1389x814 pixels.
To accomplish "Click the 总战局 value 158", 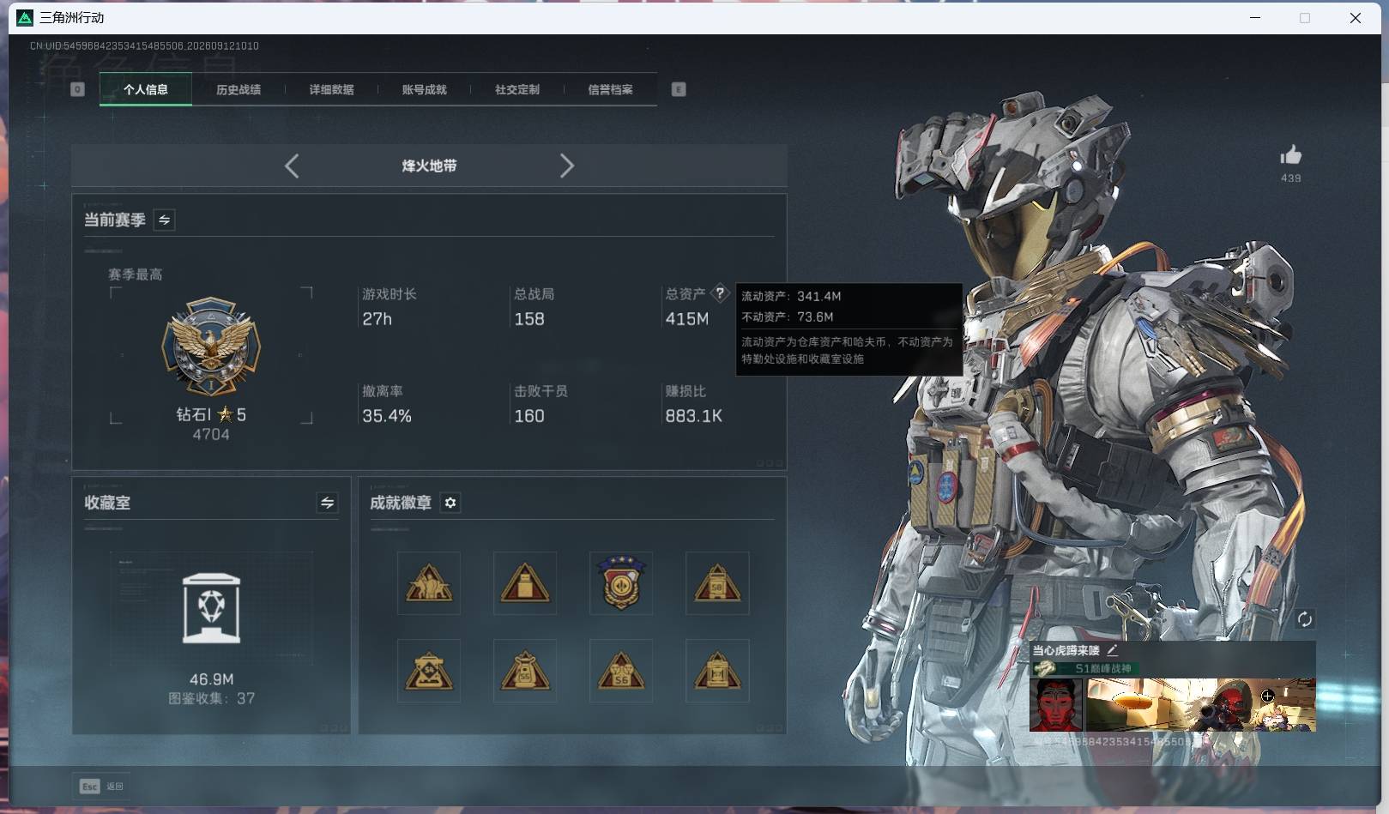I will (529, 319).
